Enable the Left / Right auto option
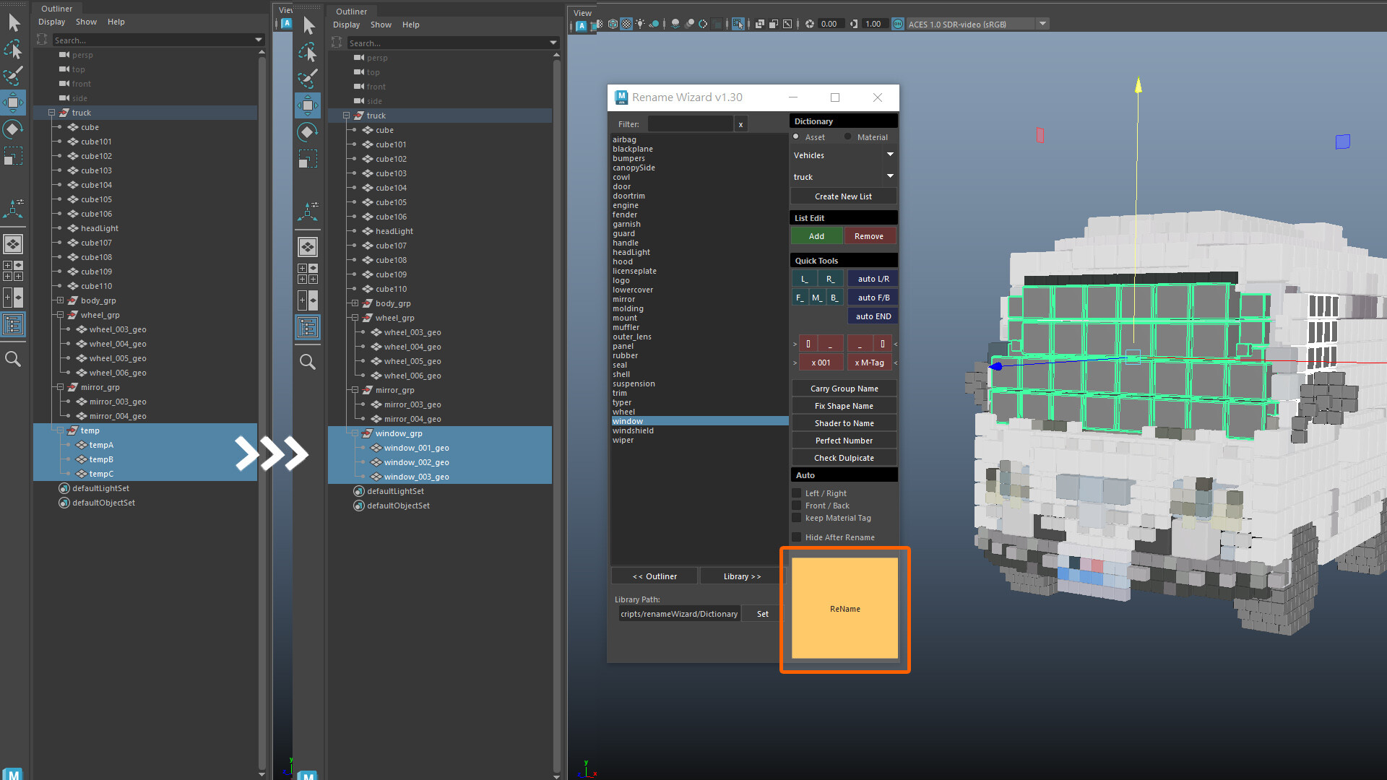The image size is (1387, 780). [x=797, y=493]
